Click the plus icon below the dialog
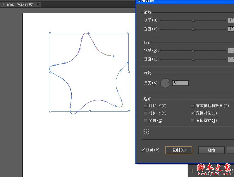The image size is (234, 177). (x=192, y=171)
